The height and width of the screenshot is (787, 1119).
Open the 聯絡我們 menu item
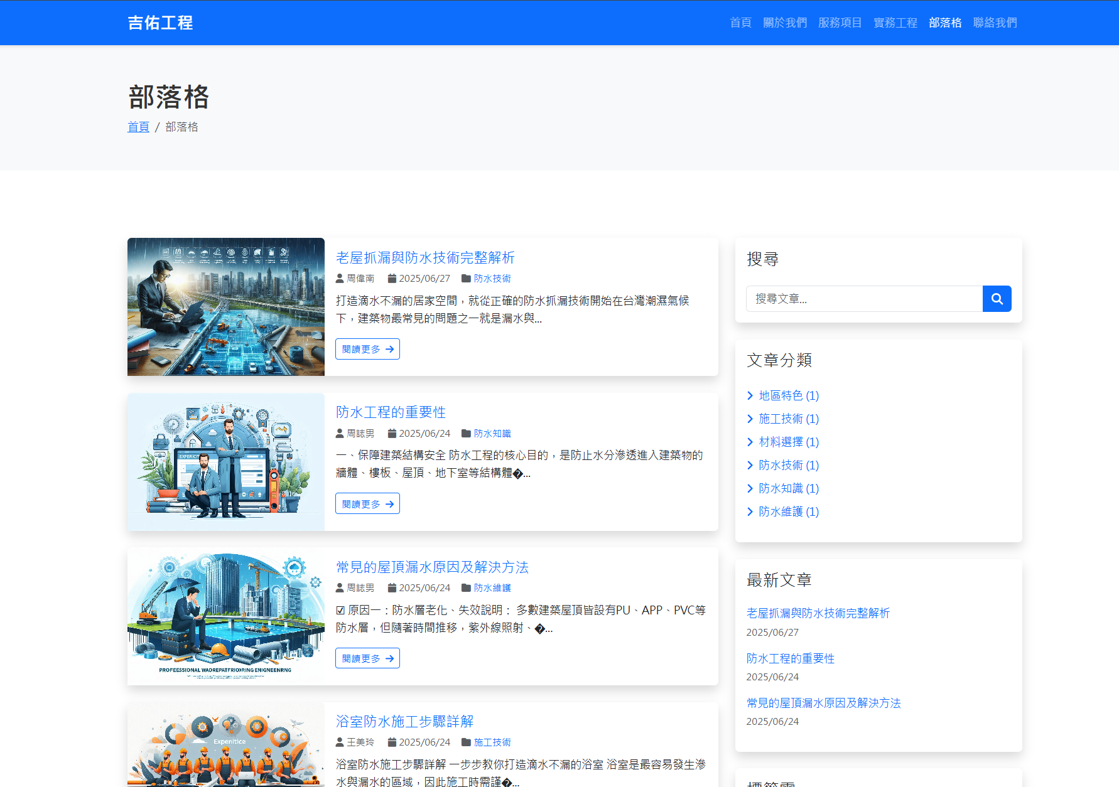[995, 23]
